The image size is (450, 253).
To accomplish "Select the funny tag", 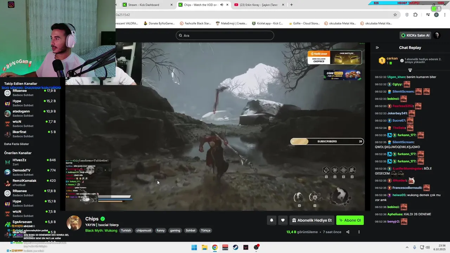I will pyautogui.click(x=161, y=231).
